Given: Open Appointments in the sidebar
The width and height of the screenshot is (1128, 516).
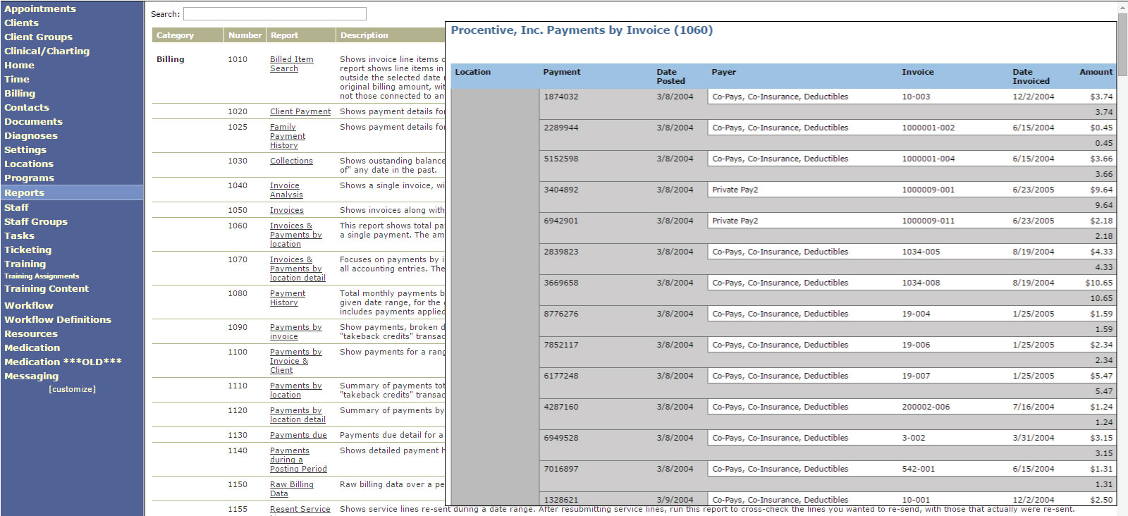Looking at the screenshot, I should coord(40,8).
